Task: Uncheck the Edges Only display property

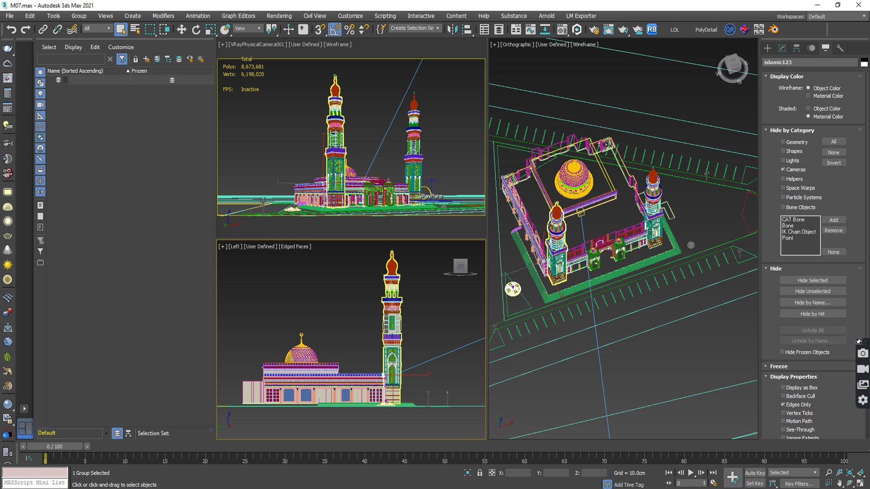Action: click(x=783, y=404)
